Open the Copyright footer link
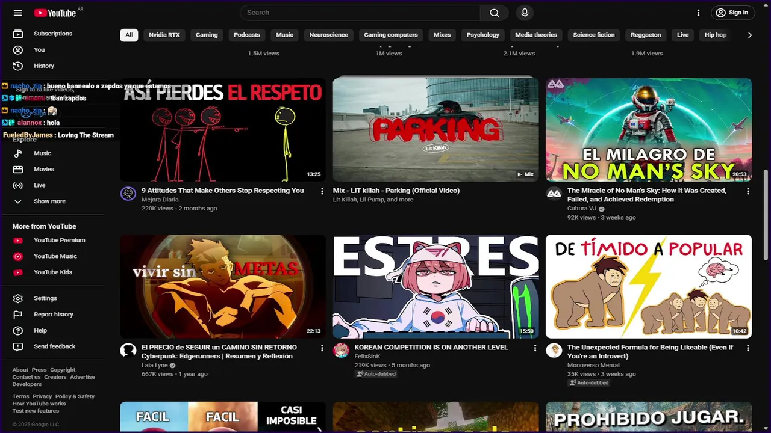The width and height of the screenshot is (771, 433). pyautogui.click(x=63, y=370)
